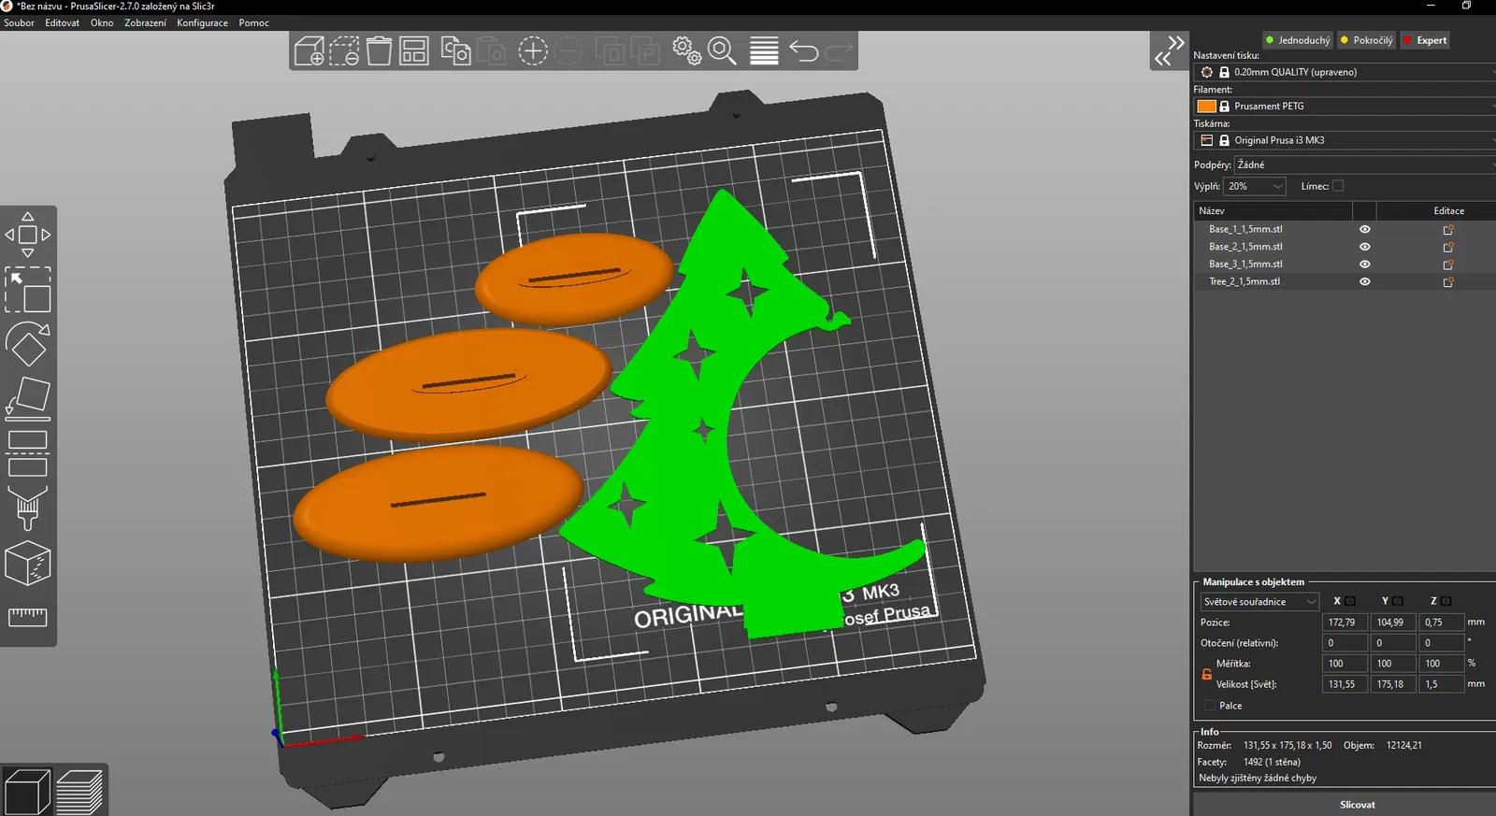Click the Otočení Z field showing 0

pyautogui.click(x=1442, y=643)
